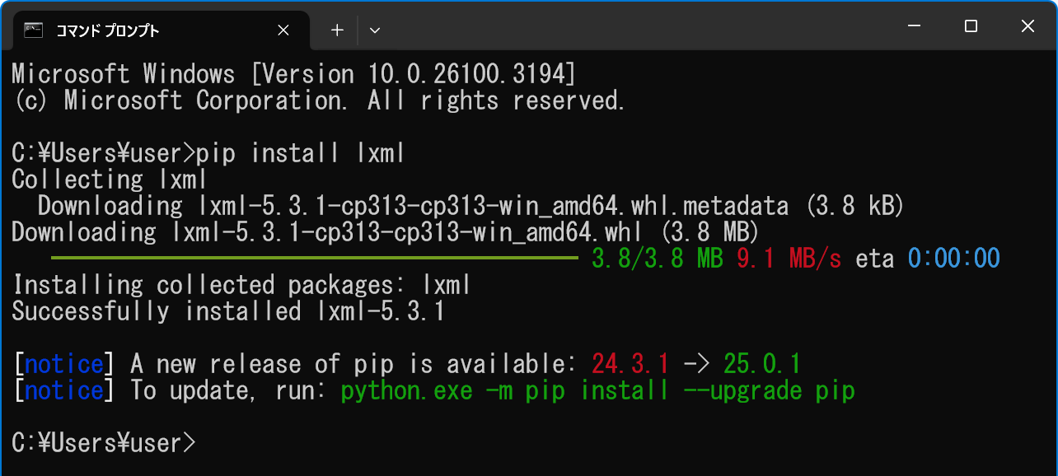Viewport: 1058px width, 476px height.
Task: Click the "9.1 MB/s" download speed text
Action: (789, 258)
